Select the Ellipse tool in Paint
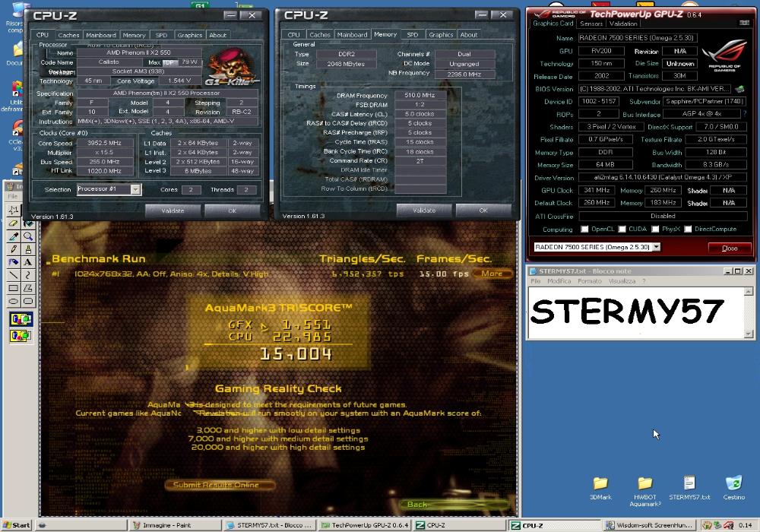Screen dimensions: 760x532 (13, 301)
